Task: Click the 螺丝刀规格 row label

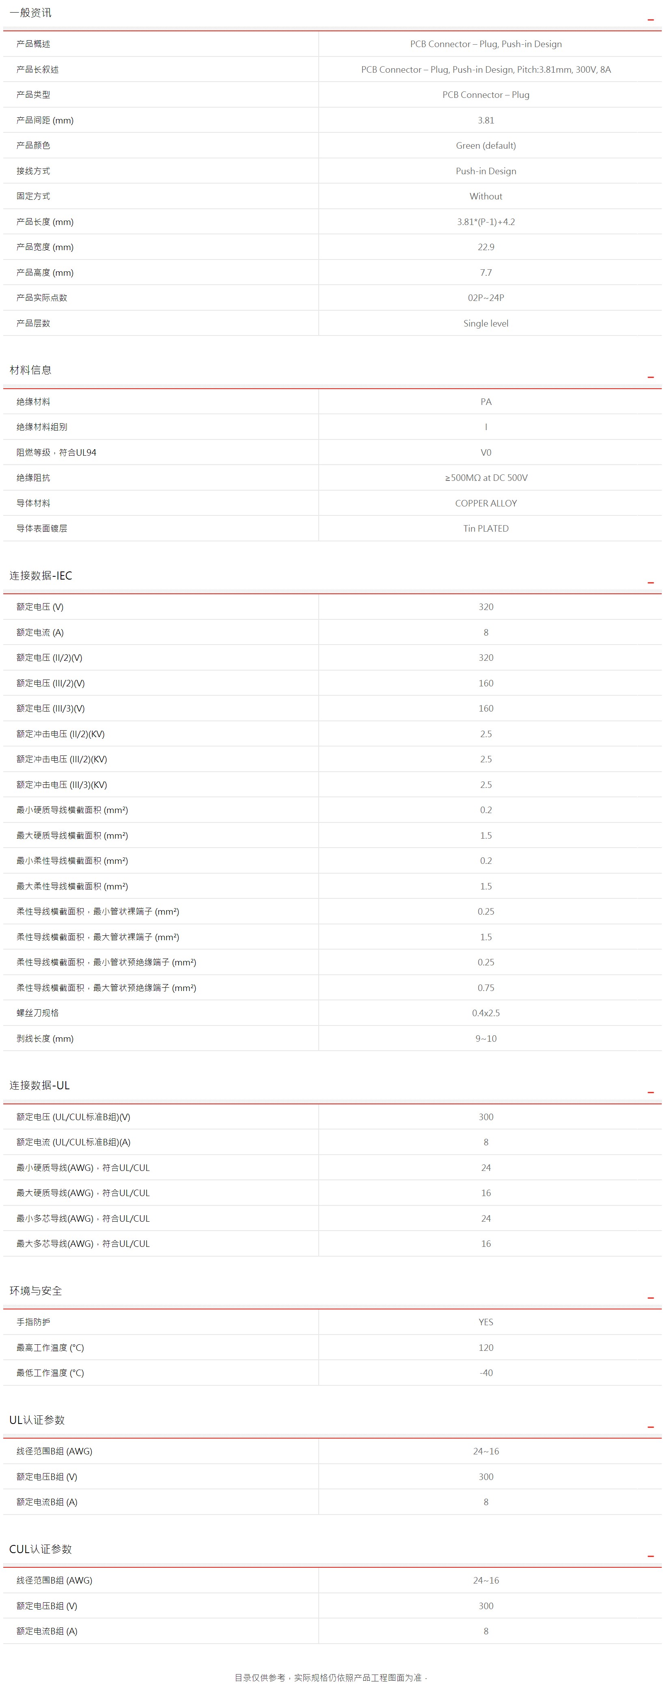Action: point(37,1013)
